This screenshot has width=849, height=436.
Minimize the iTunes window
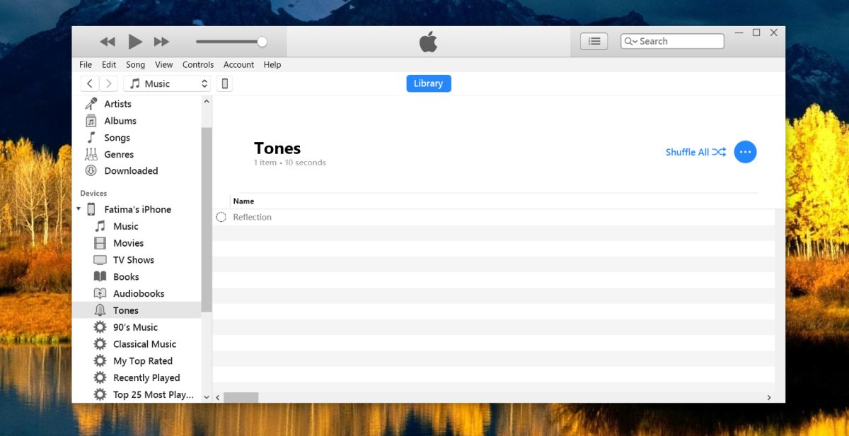(739, 33)
